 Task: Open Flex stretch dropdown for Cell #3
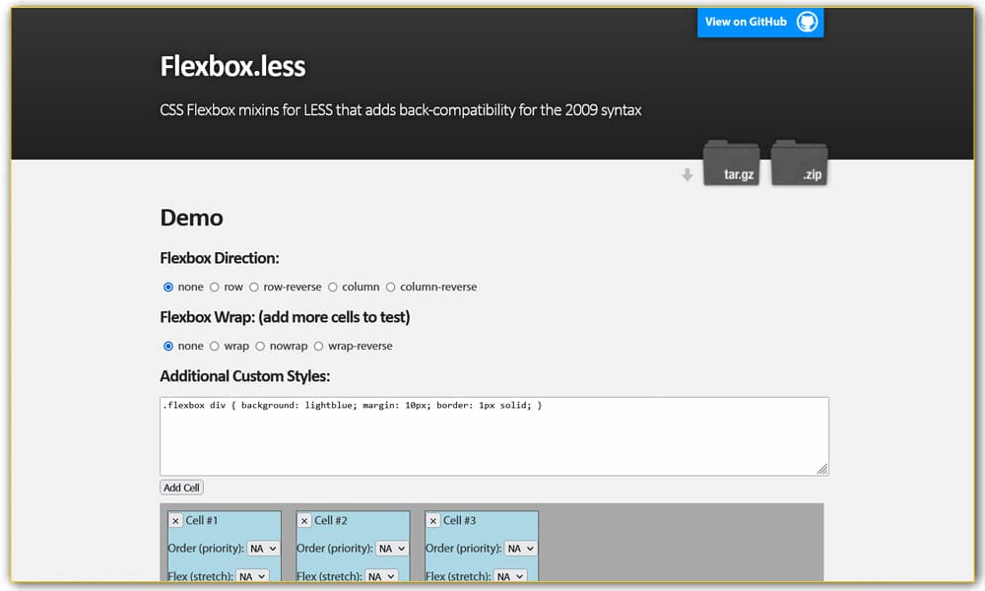pyautogui.click(x=510, y=576)
